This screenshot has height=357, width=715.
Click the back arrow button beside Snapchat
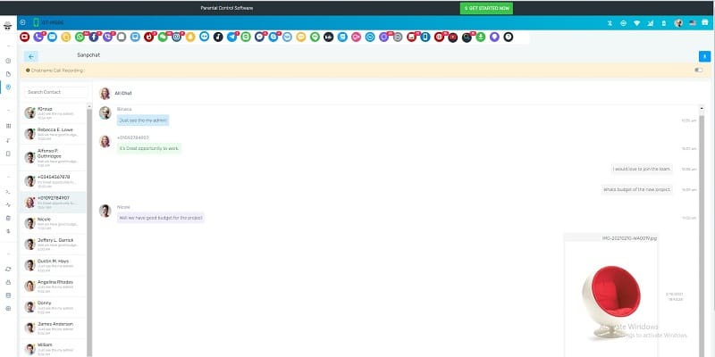tap(31, 56)
